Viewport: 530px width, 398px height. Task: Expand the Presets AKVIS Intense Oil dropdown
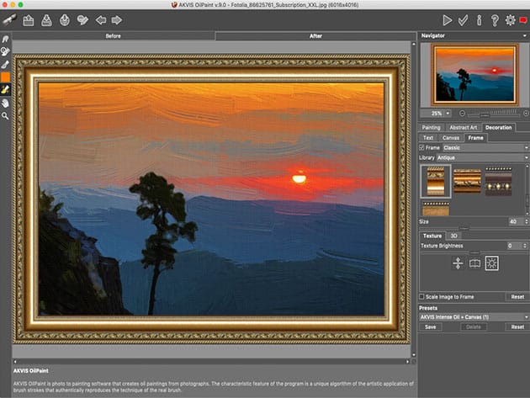click(x=473, y=317)
